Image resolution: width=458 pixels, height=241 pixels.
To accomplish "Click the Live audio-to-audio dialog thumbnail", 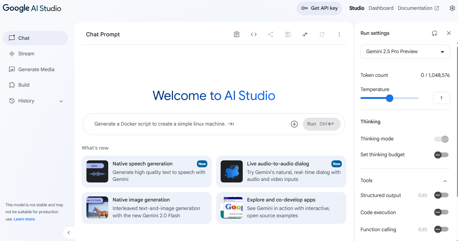I will click(x=232, y=171).
